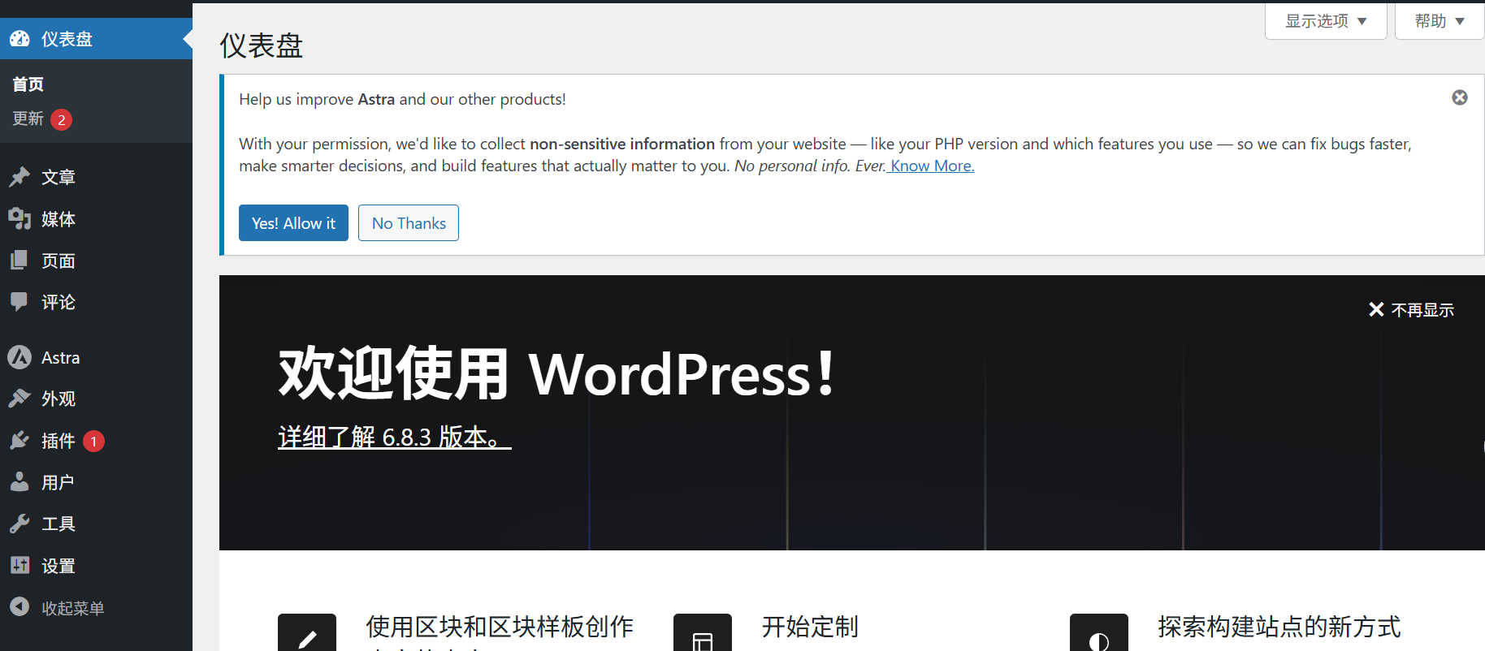Click the plug icon for 插件

19,441
